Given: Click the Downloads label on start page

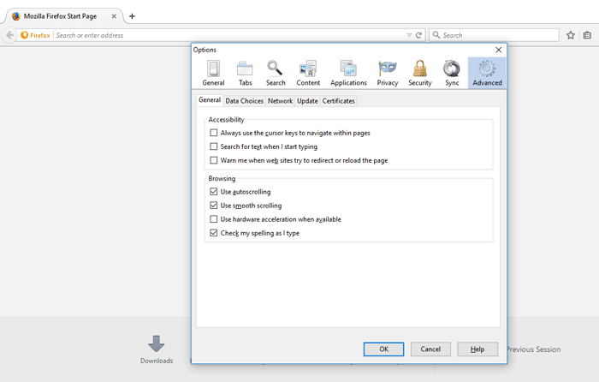Looking at the screenshot, I should click(157, 361).
